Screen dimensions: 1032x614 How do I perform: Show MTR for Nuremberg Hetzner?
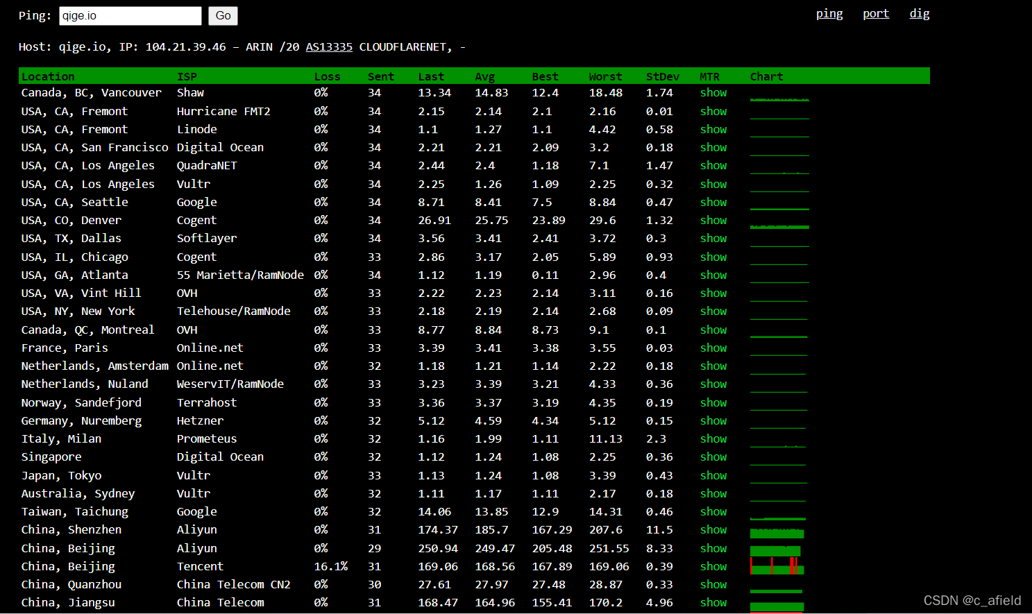pyautogui.click(x=713, y=420)
